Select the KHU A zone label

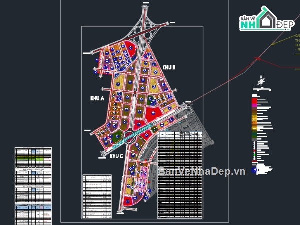[97, 98]
